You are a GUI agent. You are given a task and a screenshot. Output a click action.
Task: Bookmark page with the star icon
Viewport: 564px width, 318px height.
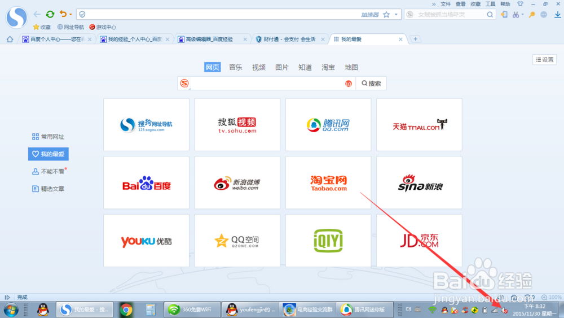[386, 15]
